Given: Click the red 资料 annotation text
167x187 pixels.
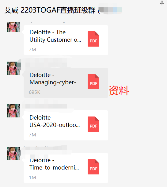Looking at the screenshot, I should point(119,91).
